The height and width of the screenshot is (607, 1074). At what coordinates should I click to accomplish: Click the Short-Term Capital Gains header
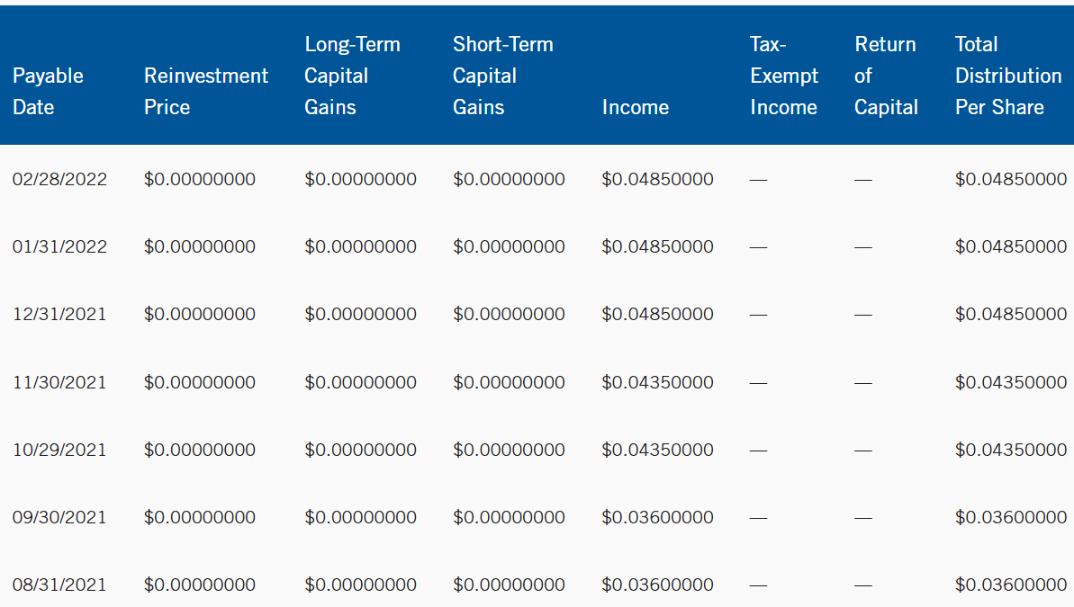tap(502, 76)
